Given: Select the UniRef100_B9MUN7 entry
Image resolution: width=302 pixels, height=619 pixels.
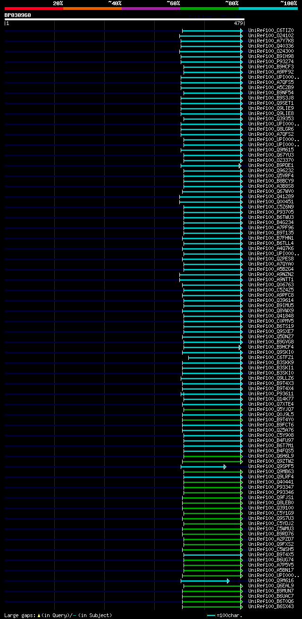Looking at the screenshot, I should tap(271, 591).
